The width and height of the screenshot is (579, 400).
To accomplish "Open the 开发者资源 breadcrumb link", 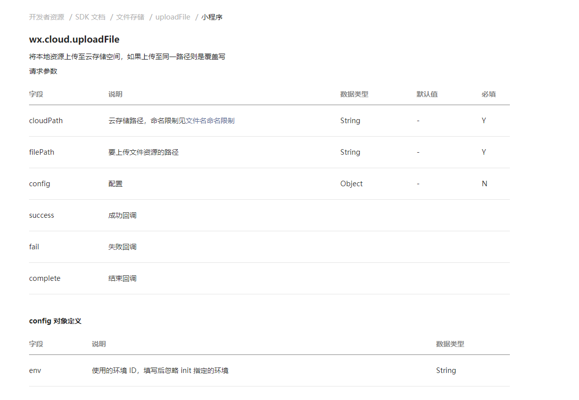I will click(x=47, y=17).
